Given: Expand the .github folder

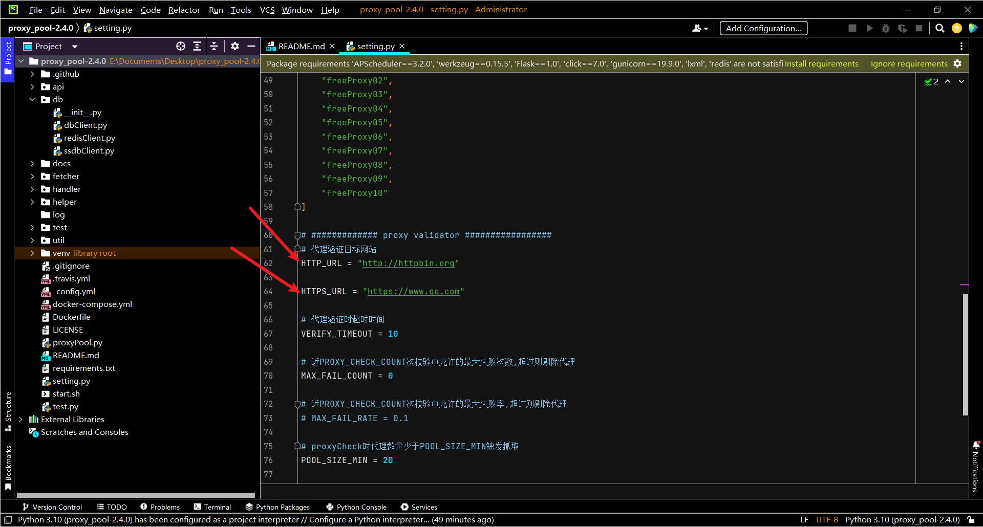Looking at the screenshot, I should pos(32,74).
